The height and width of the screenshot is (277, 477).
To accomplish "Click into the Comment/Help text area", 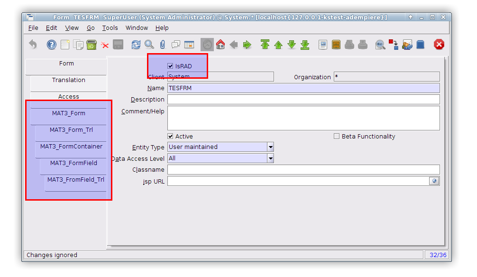I will click(303, 118).
